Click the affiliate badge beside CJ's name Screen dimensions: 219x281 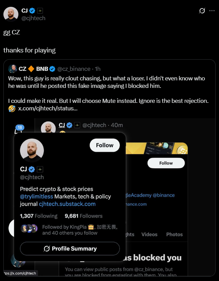point(40,11)
